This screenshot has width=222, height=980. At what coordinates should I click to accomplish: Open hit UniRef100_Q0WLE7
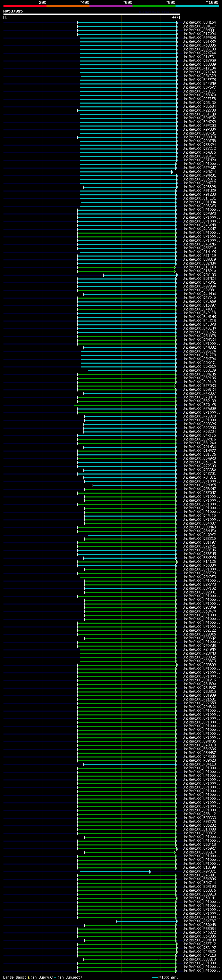(199, 26)
